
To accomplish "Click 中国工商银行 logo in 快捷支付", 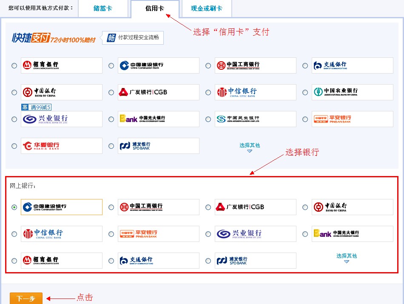I will point(255,65).
